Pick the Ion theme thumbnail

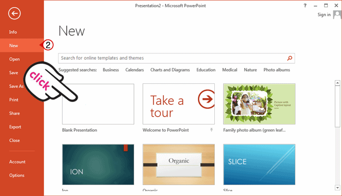click(x=98, y=165)
